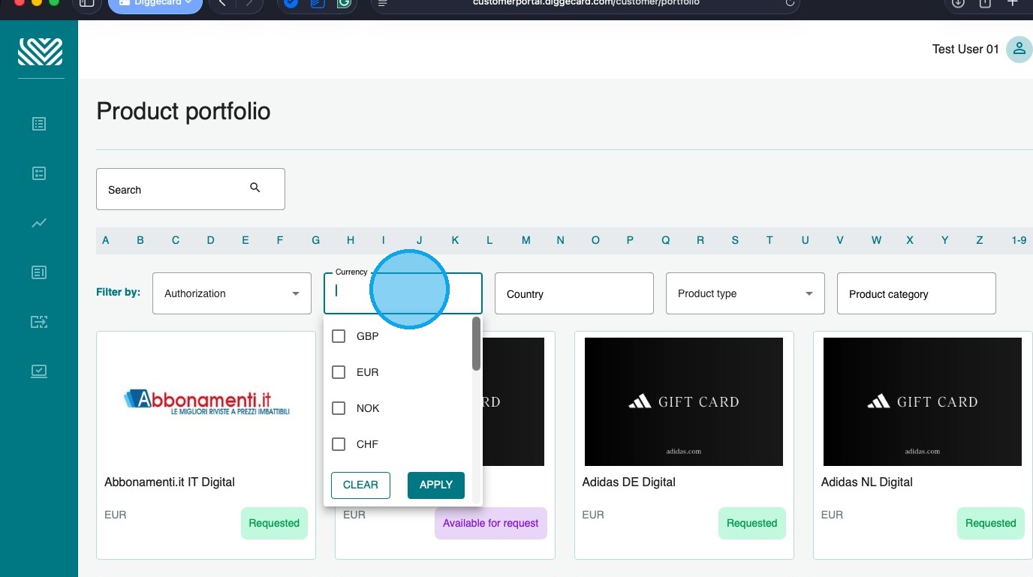
Task: Jump to products starting with W
Action: 876,240
